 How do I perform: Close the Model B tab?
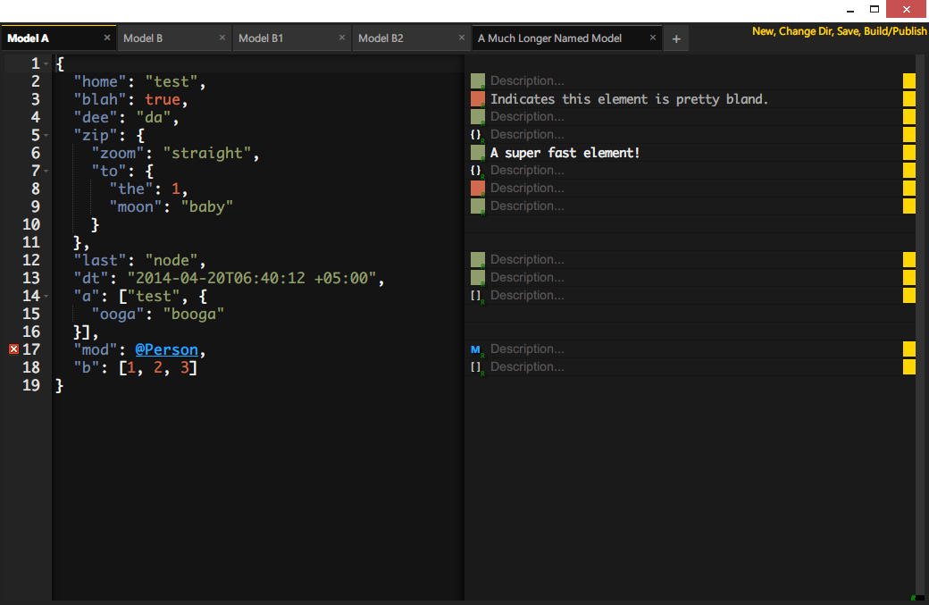pos(222,38)
